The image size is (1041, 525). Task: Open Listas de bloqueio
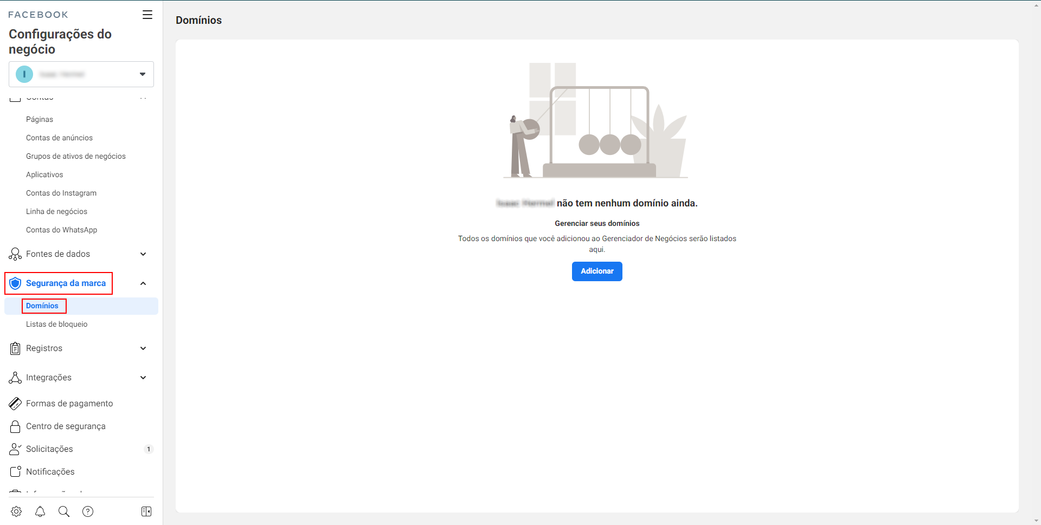[57, 325]
